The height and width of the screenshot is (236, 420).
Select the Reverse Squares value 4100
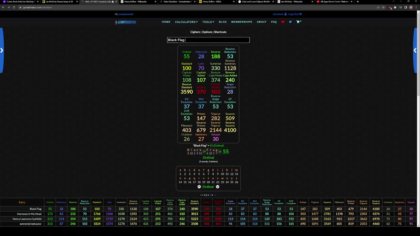point(230,130)
